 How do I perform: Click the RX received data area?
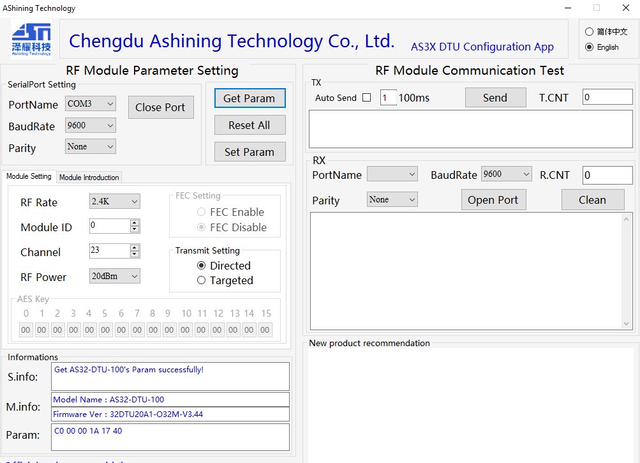point(466,271)
